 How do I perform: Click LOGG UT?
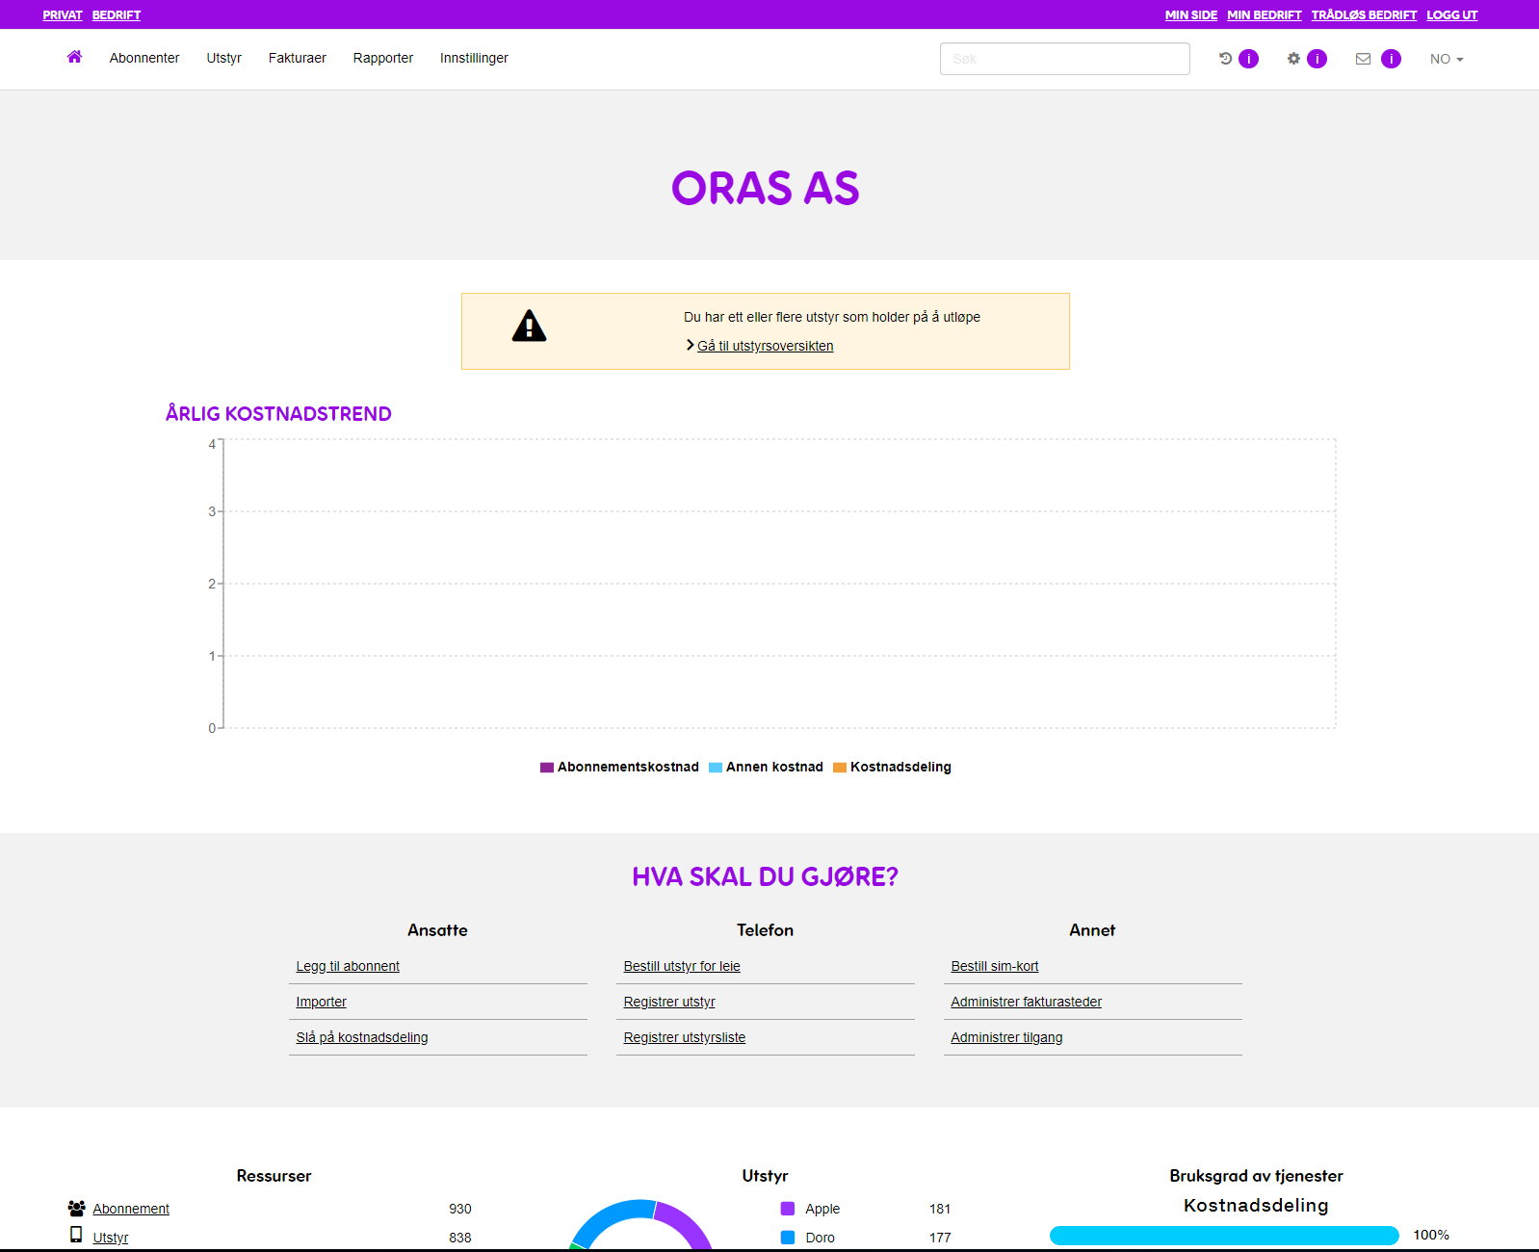point(1451,14)
